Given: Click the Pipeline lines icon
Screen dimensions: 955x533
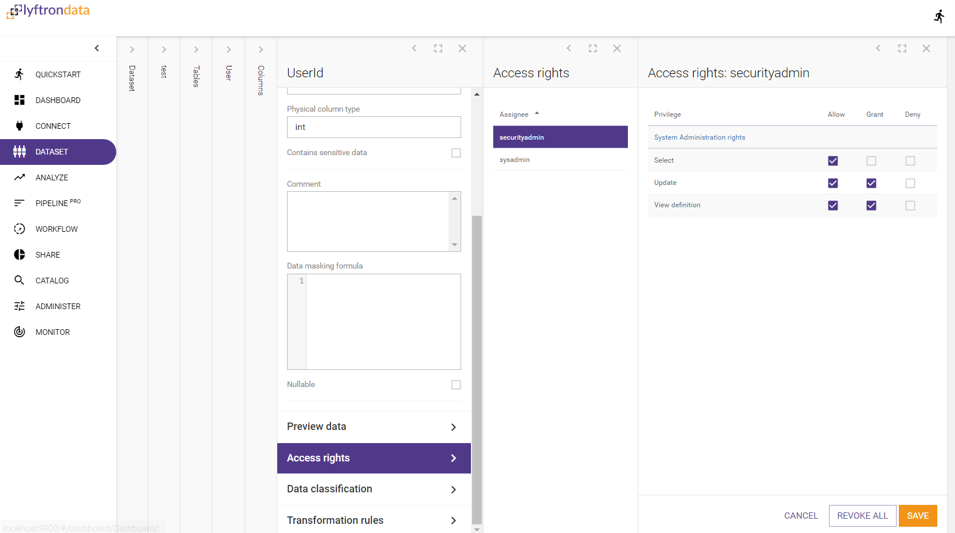Looking at the screenshot, I should 19,203.
